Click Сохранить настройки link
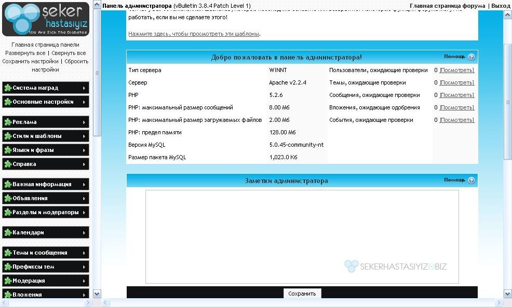The width and height of the screenshot is (512, 307). click(x=30, y=61)
